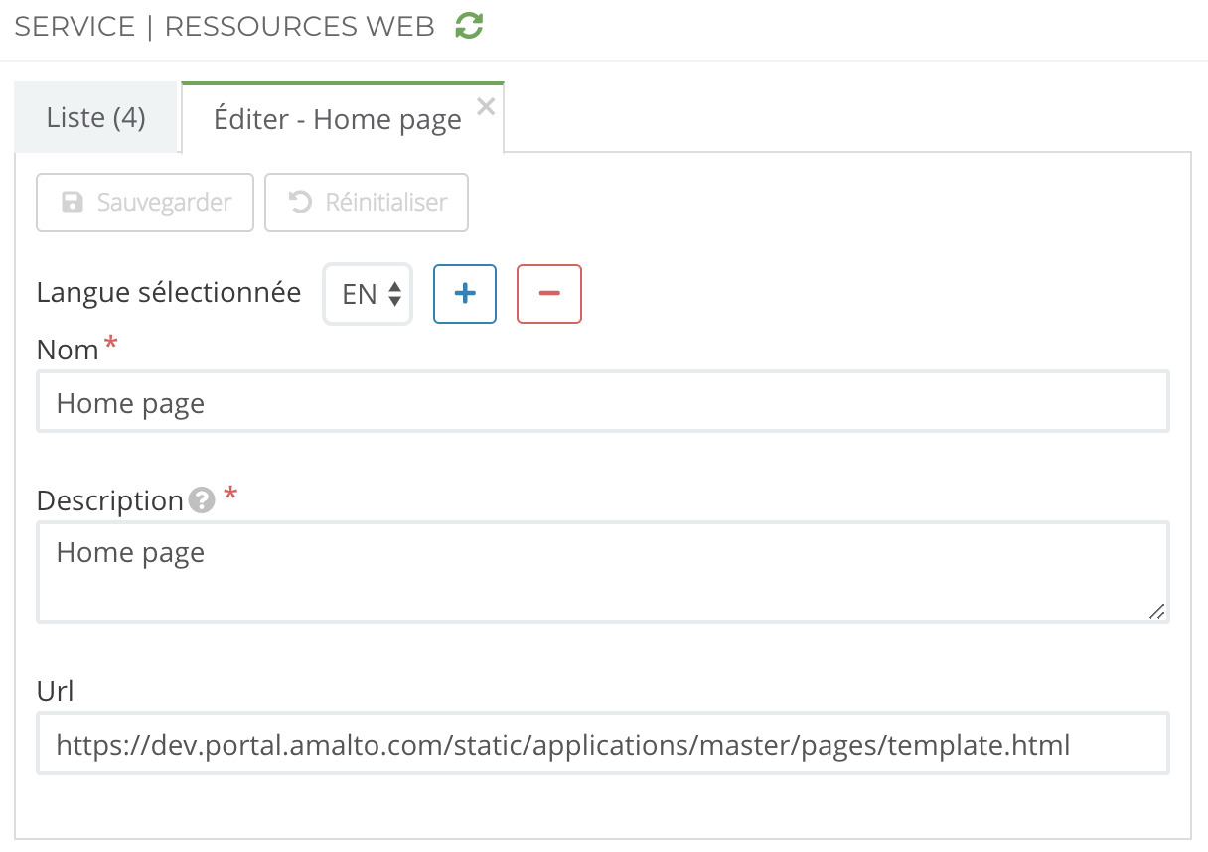Switch to the Liste (4) tab
The height and width of the screenshot is (852, 1208).
point(96,118)
